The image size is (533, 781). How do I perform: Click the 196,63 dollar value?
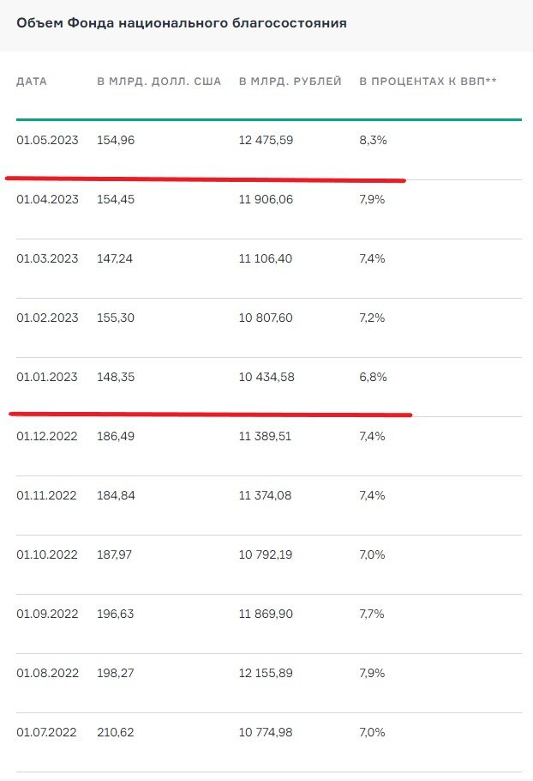click(x=116, y=614)
